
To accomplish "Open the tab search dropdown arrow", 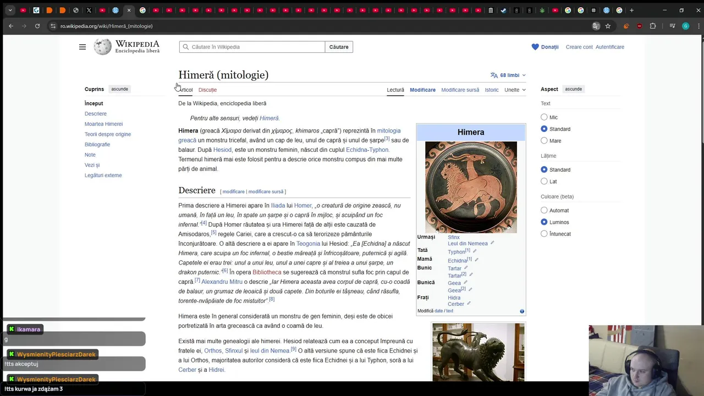I will tap(10, 10).
